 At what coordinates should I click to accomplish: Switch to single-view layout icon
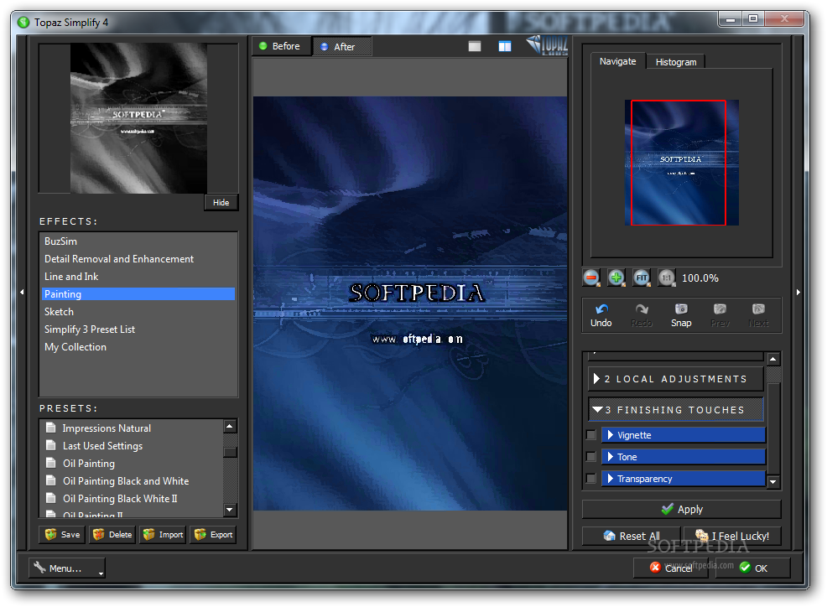point(475,46)
